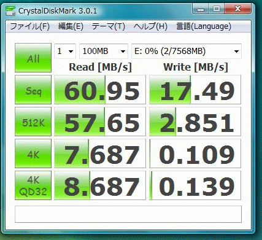
Task: Open the テーマ(T) menu
Action: click(x=109, y=26)
